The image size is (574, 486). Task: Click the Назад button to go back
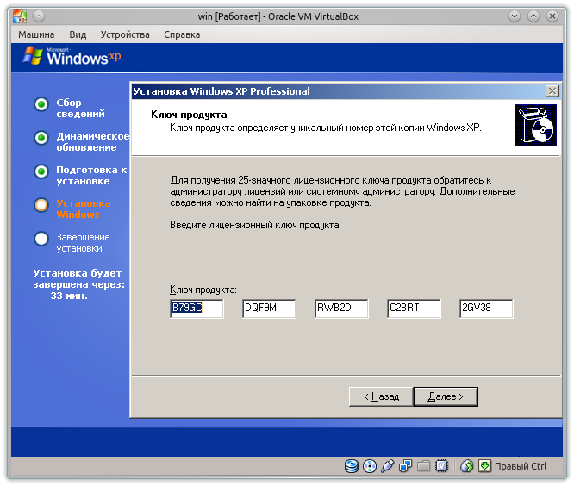(x=381, y=396)
